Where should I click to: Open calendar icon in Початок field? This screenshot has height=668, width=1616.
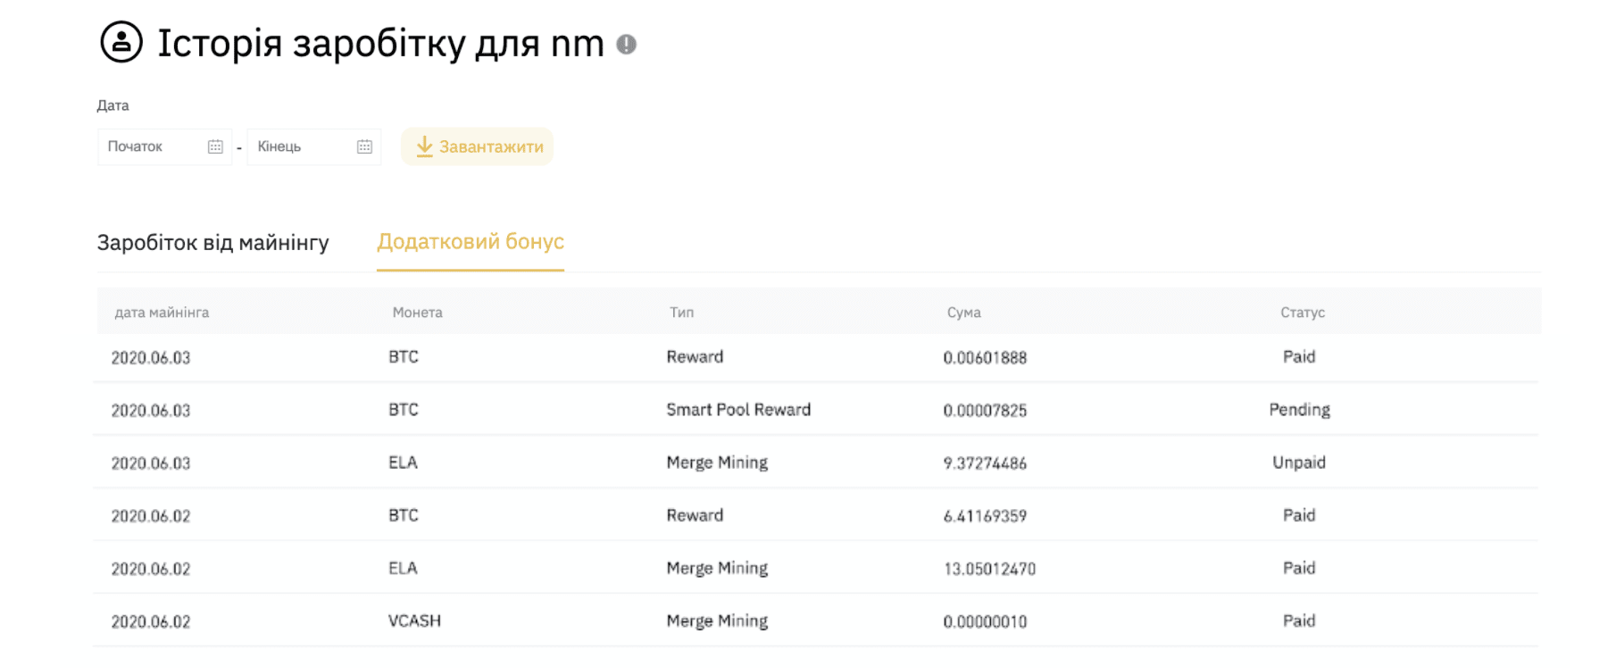click(x=215, y=146)
